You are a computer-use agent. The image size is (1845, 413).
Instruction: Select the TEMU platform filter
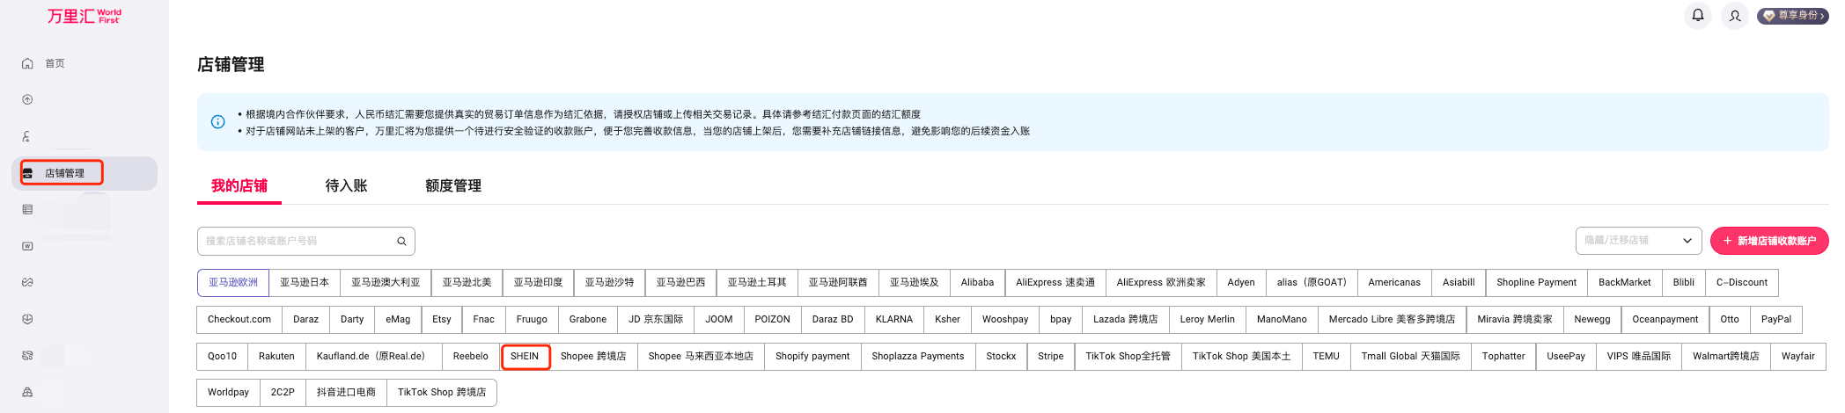pyautogui.click(x=1326, y=357)
